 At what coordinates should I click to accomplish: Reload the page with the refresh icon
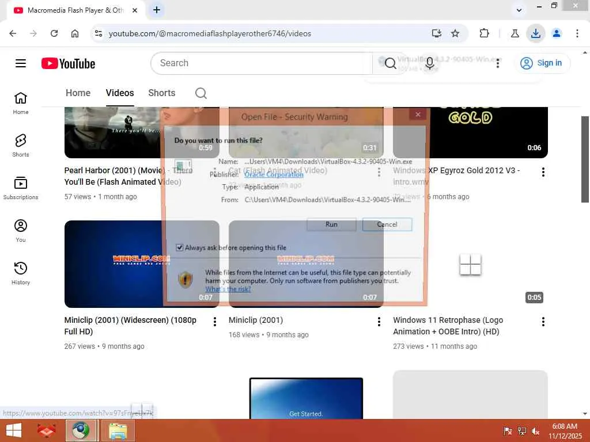click(54, 33)
